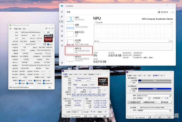Click the AMD Radeon logo in GPU-Z

(48, 38)
